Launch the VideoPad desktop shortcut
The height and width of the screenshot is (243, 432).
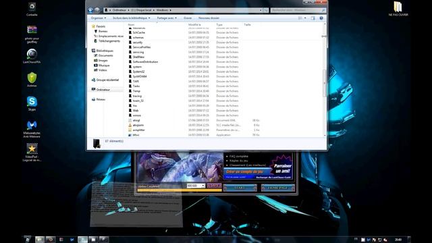pyautogui.click(x=32, y=152)
